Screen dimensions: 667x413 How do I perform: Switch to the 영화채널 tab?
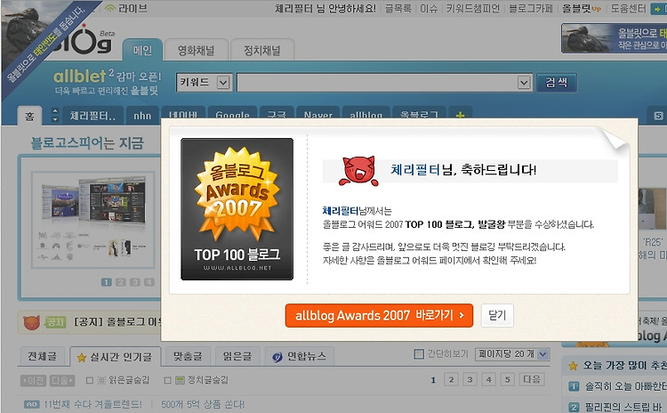click(197, 51)
